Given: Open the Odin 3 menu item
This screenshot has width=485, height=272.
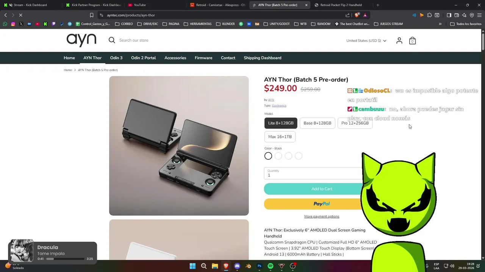Looking at the screenshot, I should coord(116,58).
